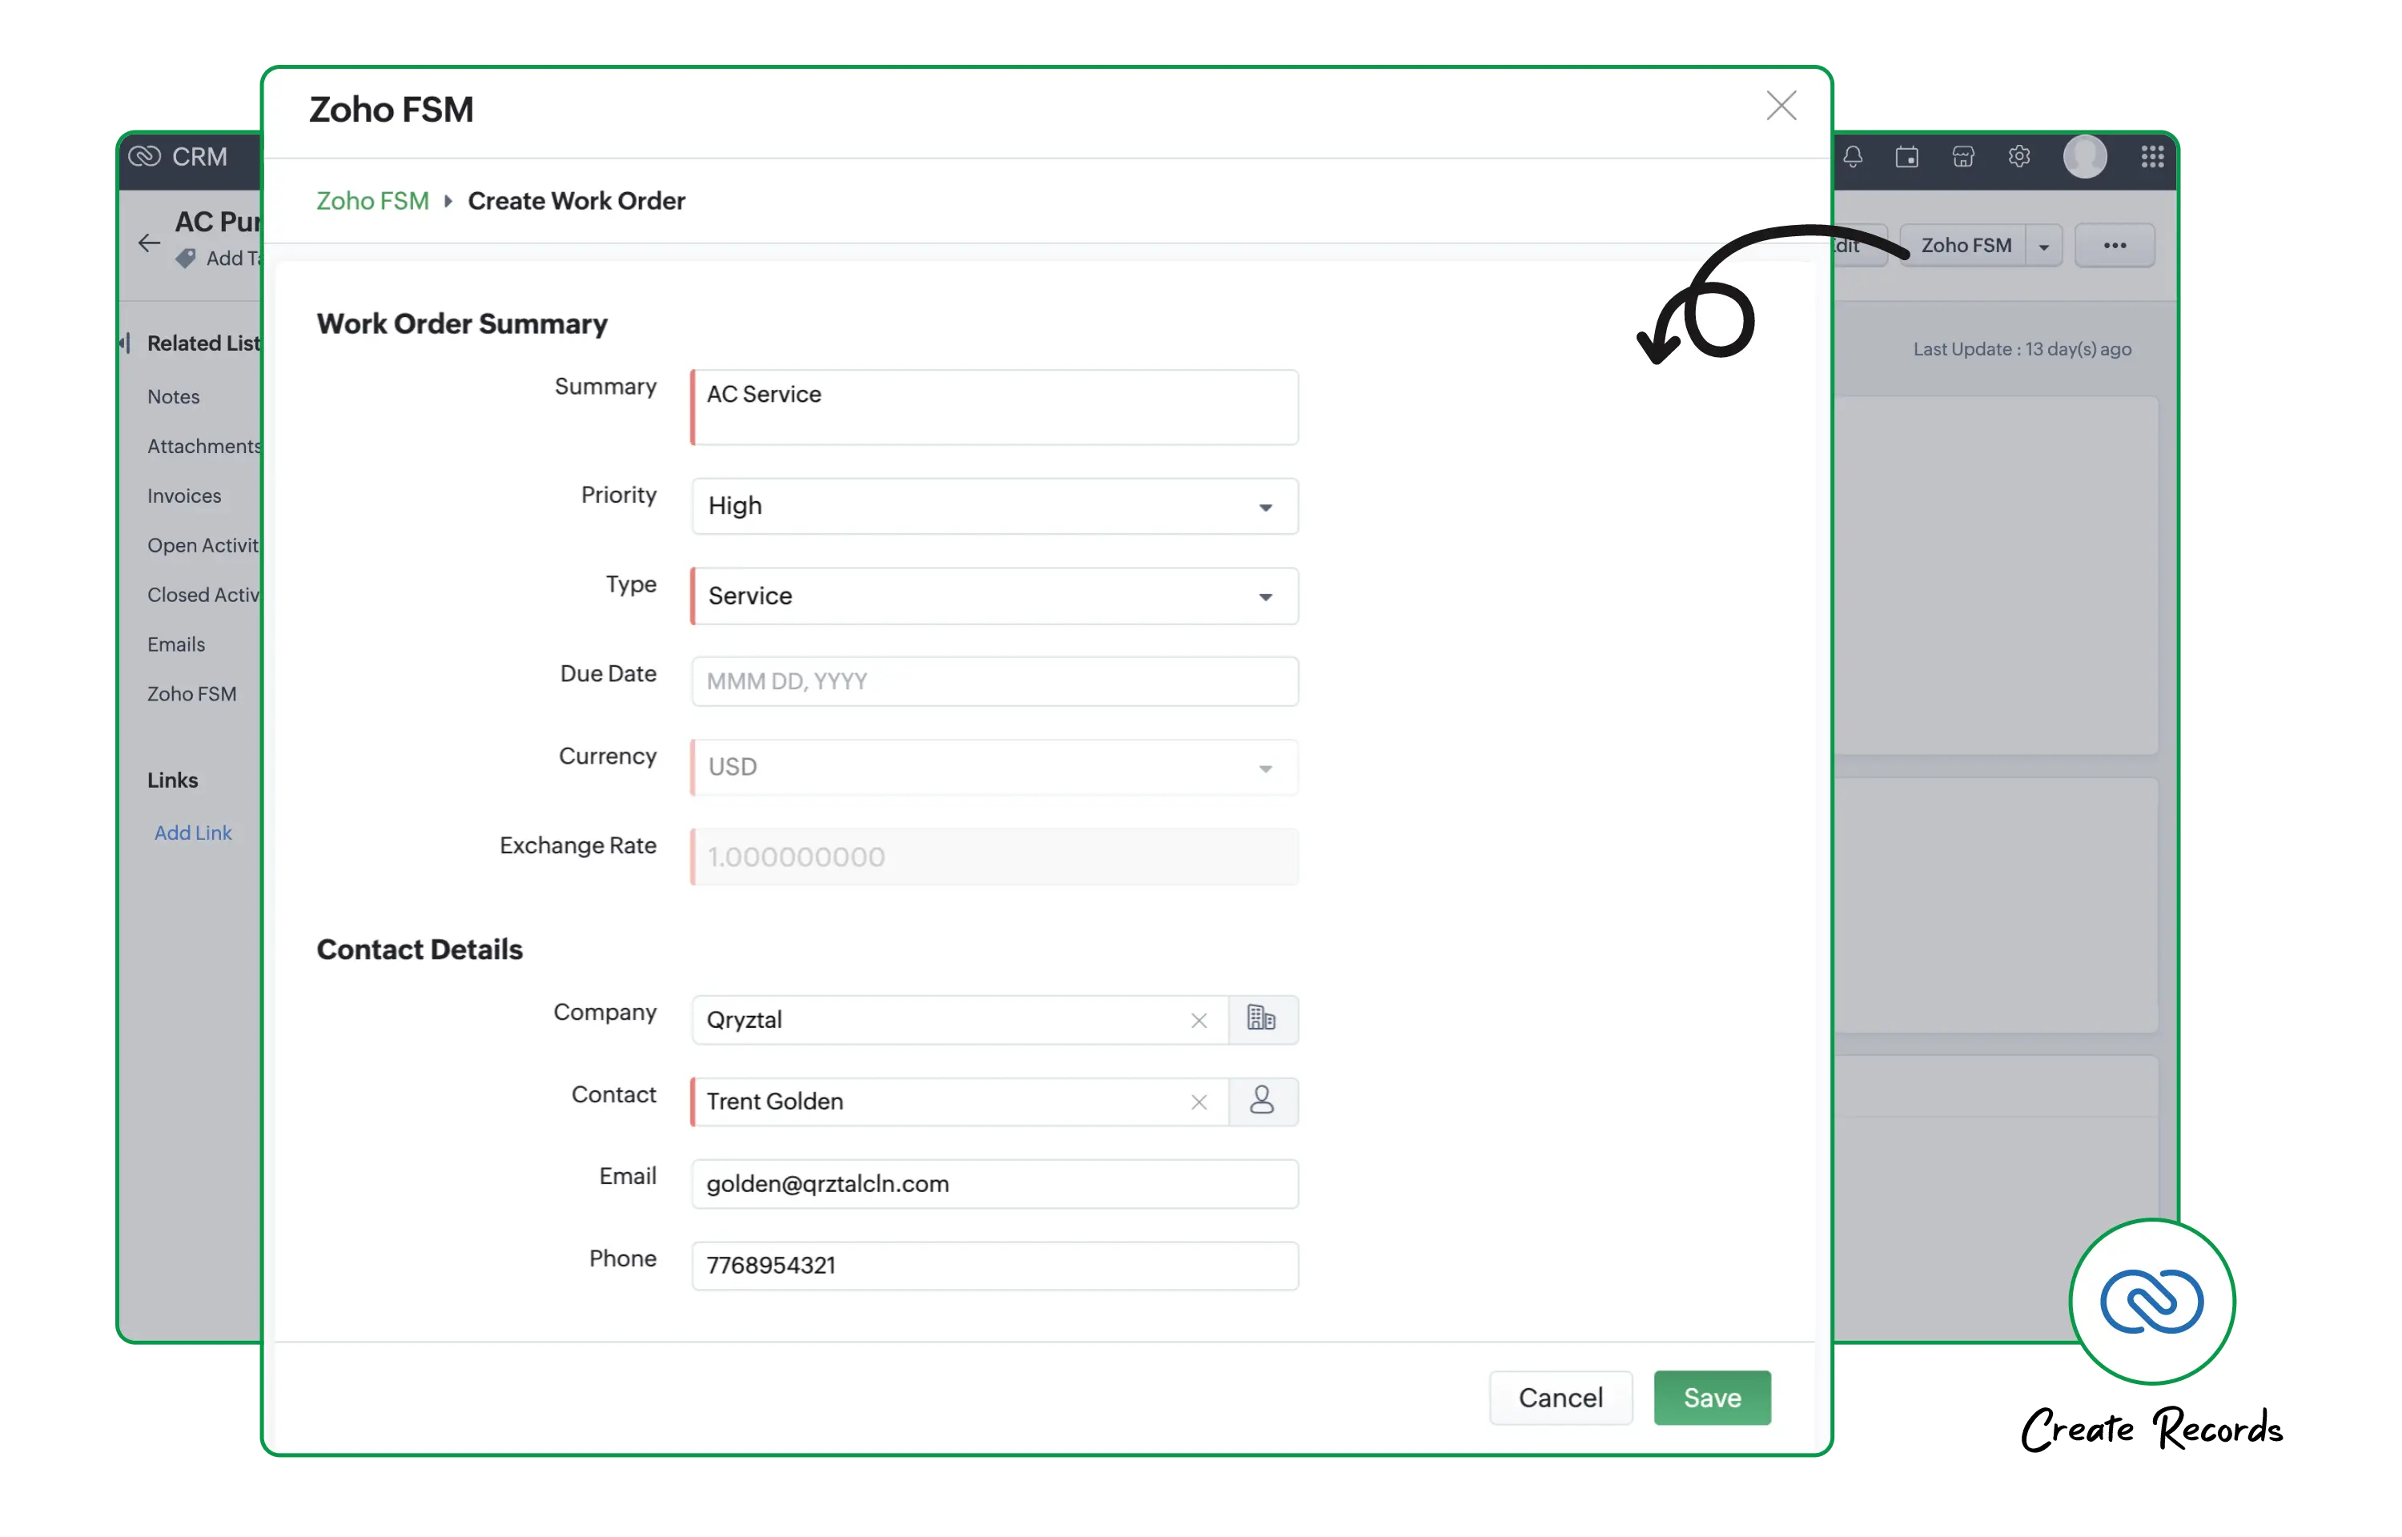
Task: Open Closed Activities in the related list
Action: pyautogui.click(x=203, y=595)
